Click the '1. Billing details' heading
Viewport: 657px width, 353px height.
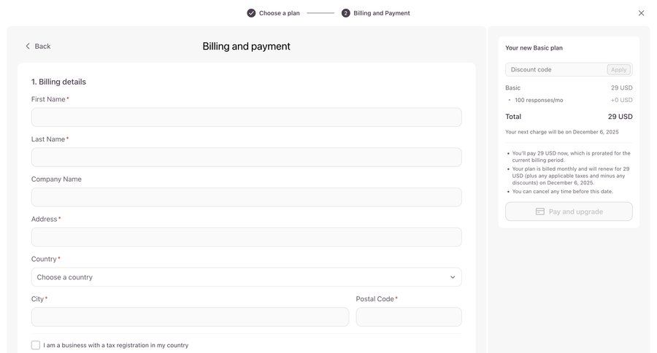point(58,82)
